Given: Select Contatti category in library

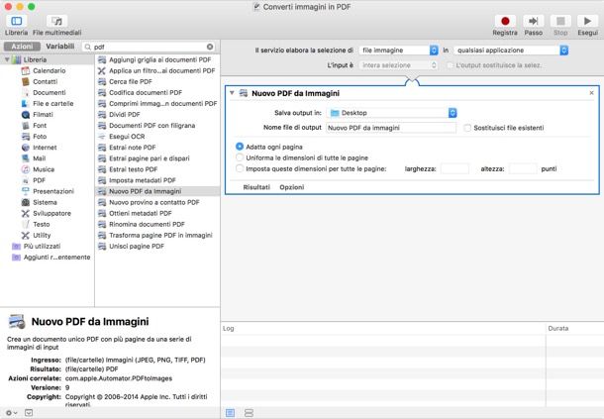Looking at the screenshot, I should [45, 81].
